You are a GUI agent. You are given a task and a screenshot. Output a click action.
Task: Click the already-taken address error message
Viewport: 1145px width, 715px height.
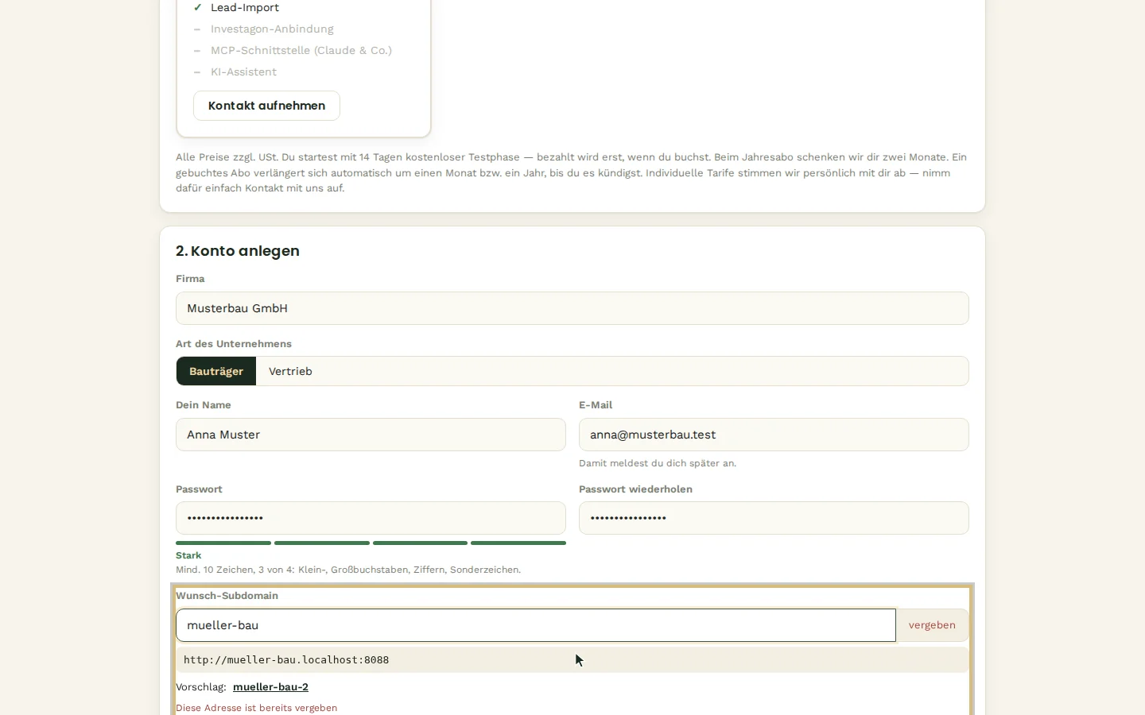[256, 708]
